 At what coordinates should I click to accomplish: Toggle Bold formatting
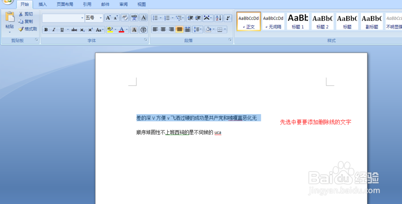click(46, 30)
